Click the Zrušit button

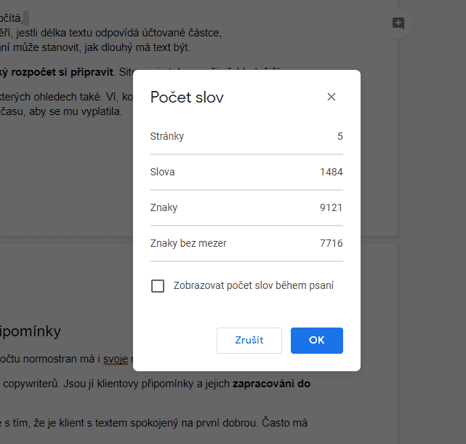(x=249, y=341)
